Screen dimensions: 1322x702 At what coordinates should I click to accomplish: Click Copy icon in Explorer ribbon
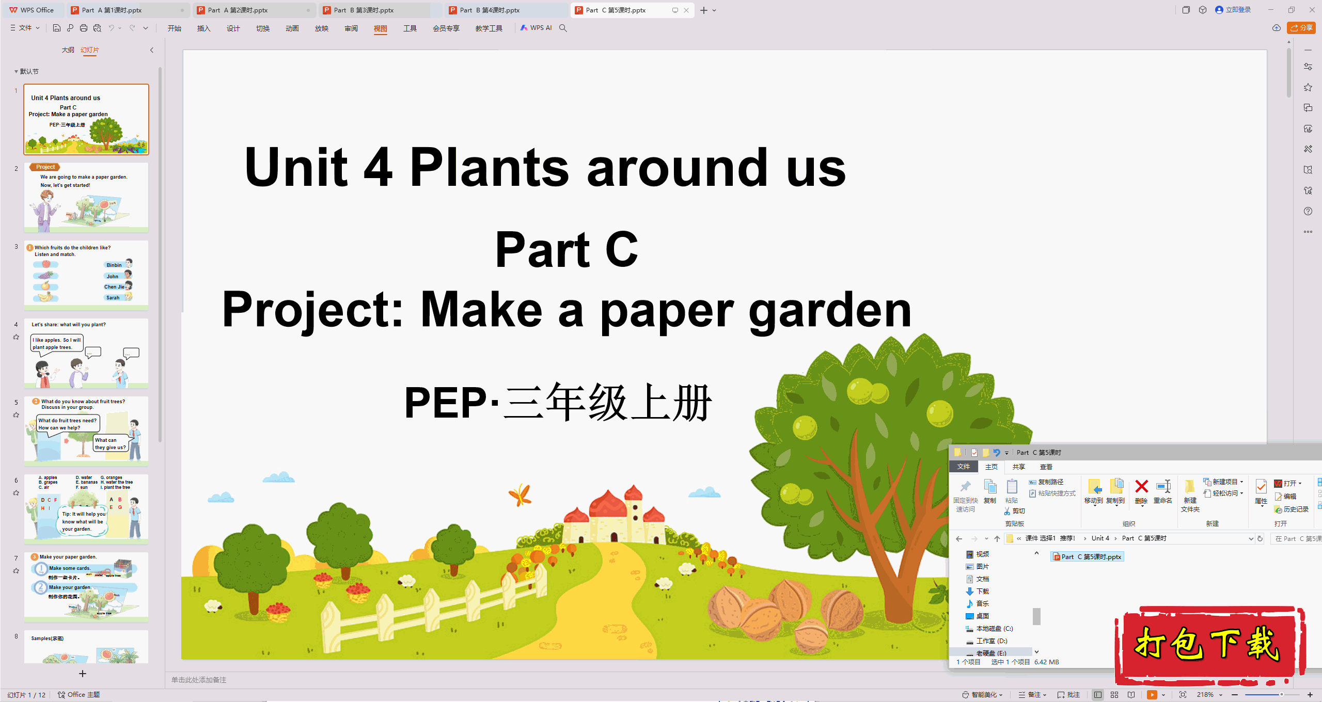click(x=990, y=492)
